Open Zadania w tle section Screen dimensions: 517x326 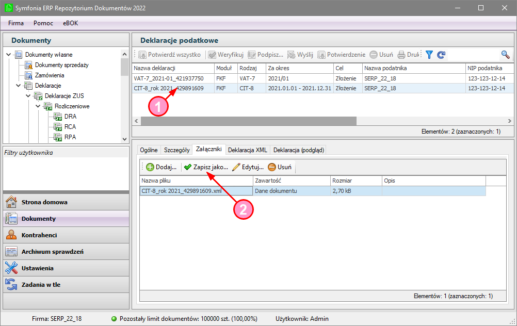pos(41,285)
